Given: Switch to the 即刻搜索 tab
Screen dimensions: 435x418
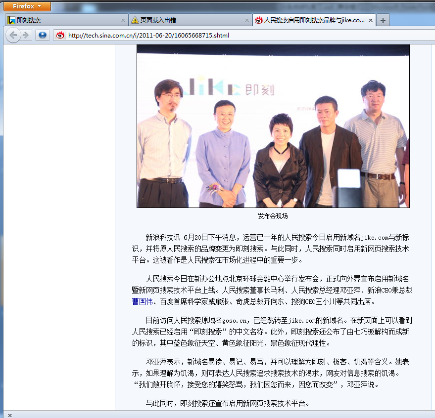Looking at the screenshot, I should click(67, 20).
